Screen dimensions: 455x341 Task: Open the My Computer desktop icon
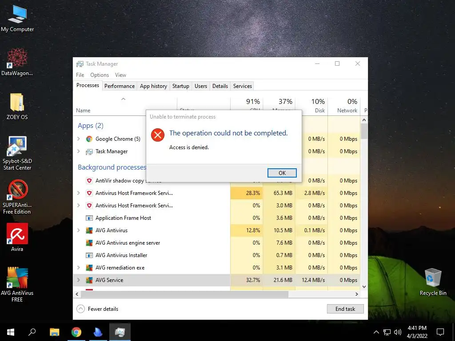tap(17, 18)
